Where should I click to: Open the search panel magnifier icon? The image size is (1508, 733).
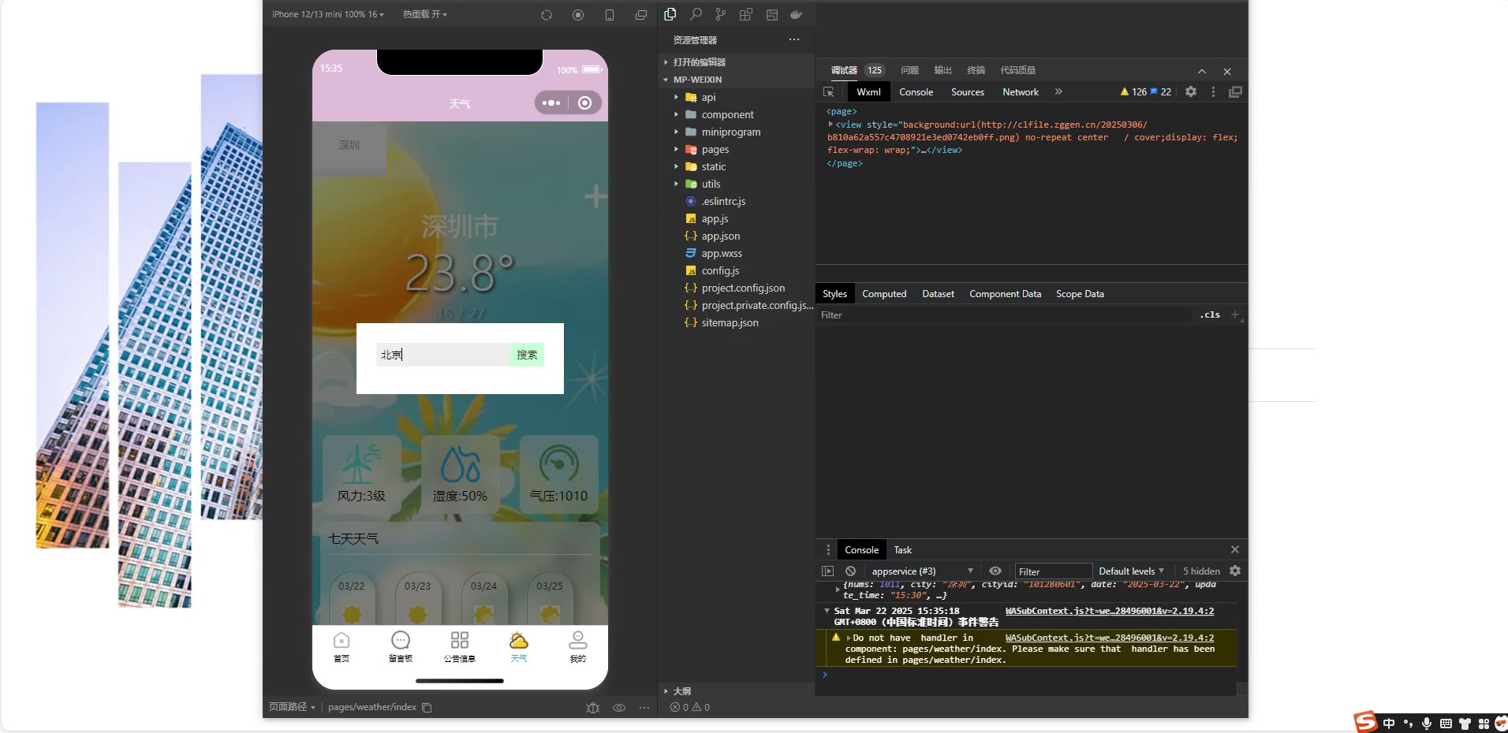pyautogui.click(x=696, y=14)
